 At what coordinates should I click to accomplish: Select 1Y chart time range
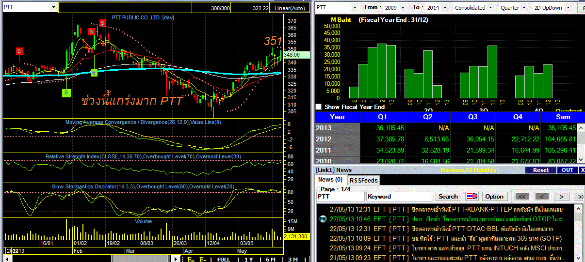point(248,259)
